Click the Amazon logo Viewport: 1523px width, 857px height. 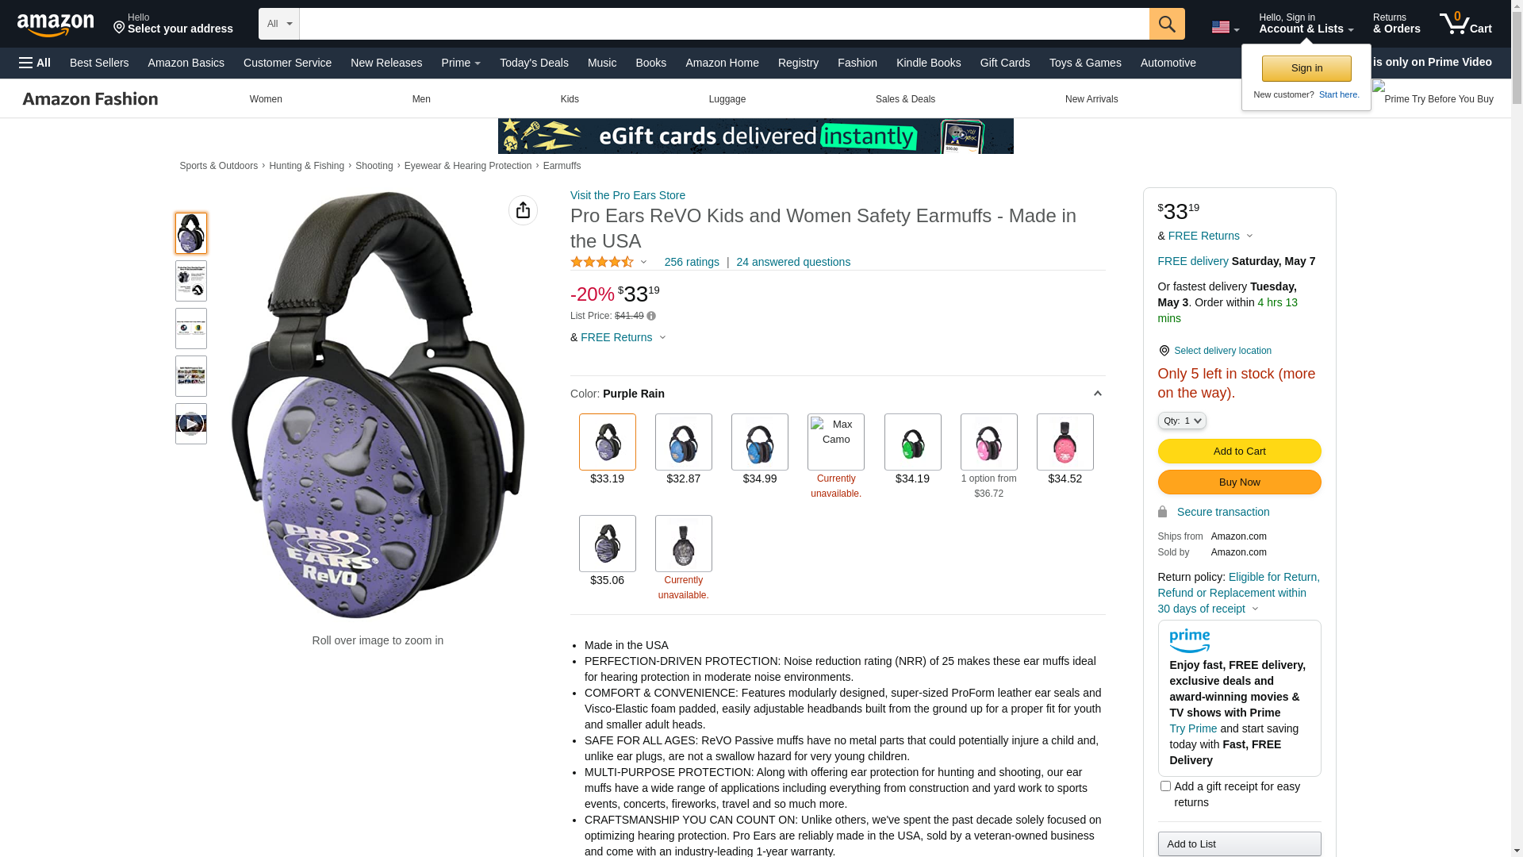(x=56, y=25)
